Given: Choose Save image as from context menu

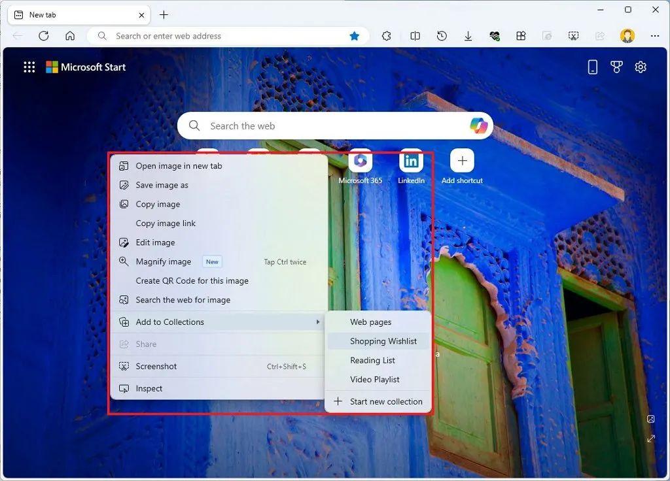Looking at the screenshot, I should [x=162, y=185].
